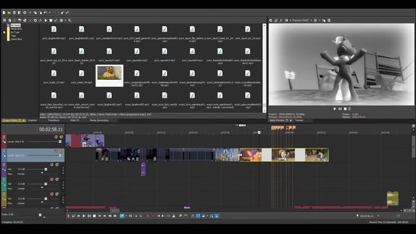Click the Rate slider handle
Screen dimensions: 416x234
click(40, 215)
